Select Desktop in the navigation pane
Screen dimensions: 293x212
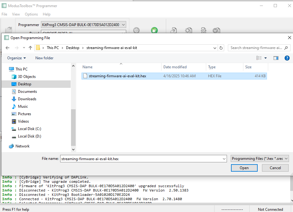tap(24, 84)
